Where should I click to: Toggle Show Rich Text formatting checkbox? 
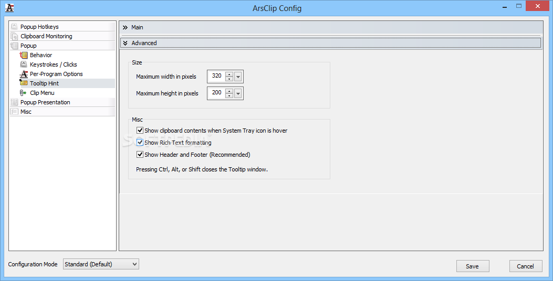140,142
